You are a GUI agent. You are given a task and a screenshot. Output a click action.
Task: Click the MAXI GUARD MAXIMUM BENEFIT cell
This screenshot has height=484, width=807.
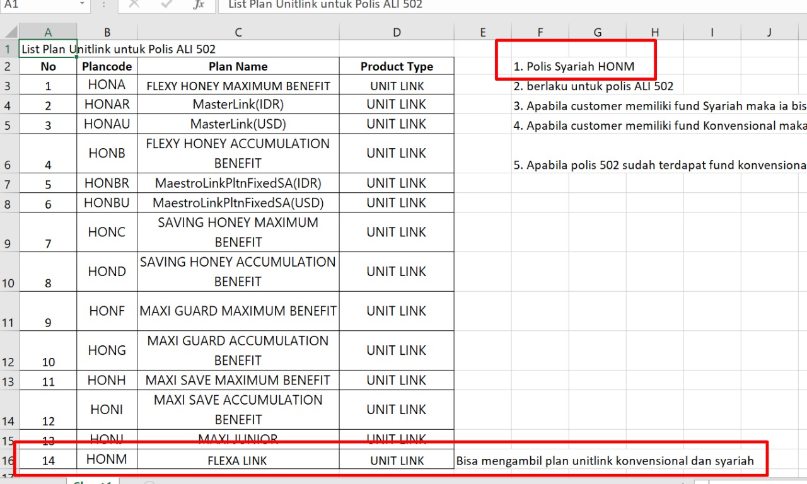(238, 311)
